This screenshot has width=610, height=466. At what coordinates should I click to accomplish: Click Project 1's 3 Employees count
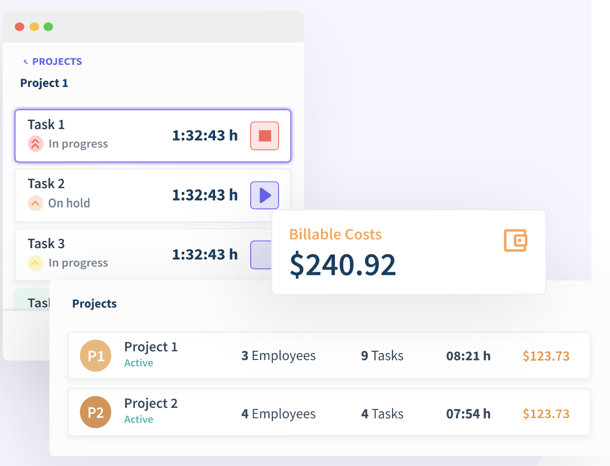[278, 356]
